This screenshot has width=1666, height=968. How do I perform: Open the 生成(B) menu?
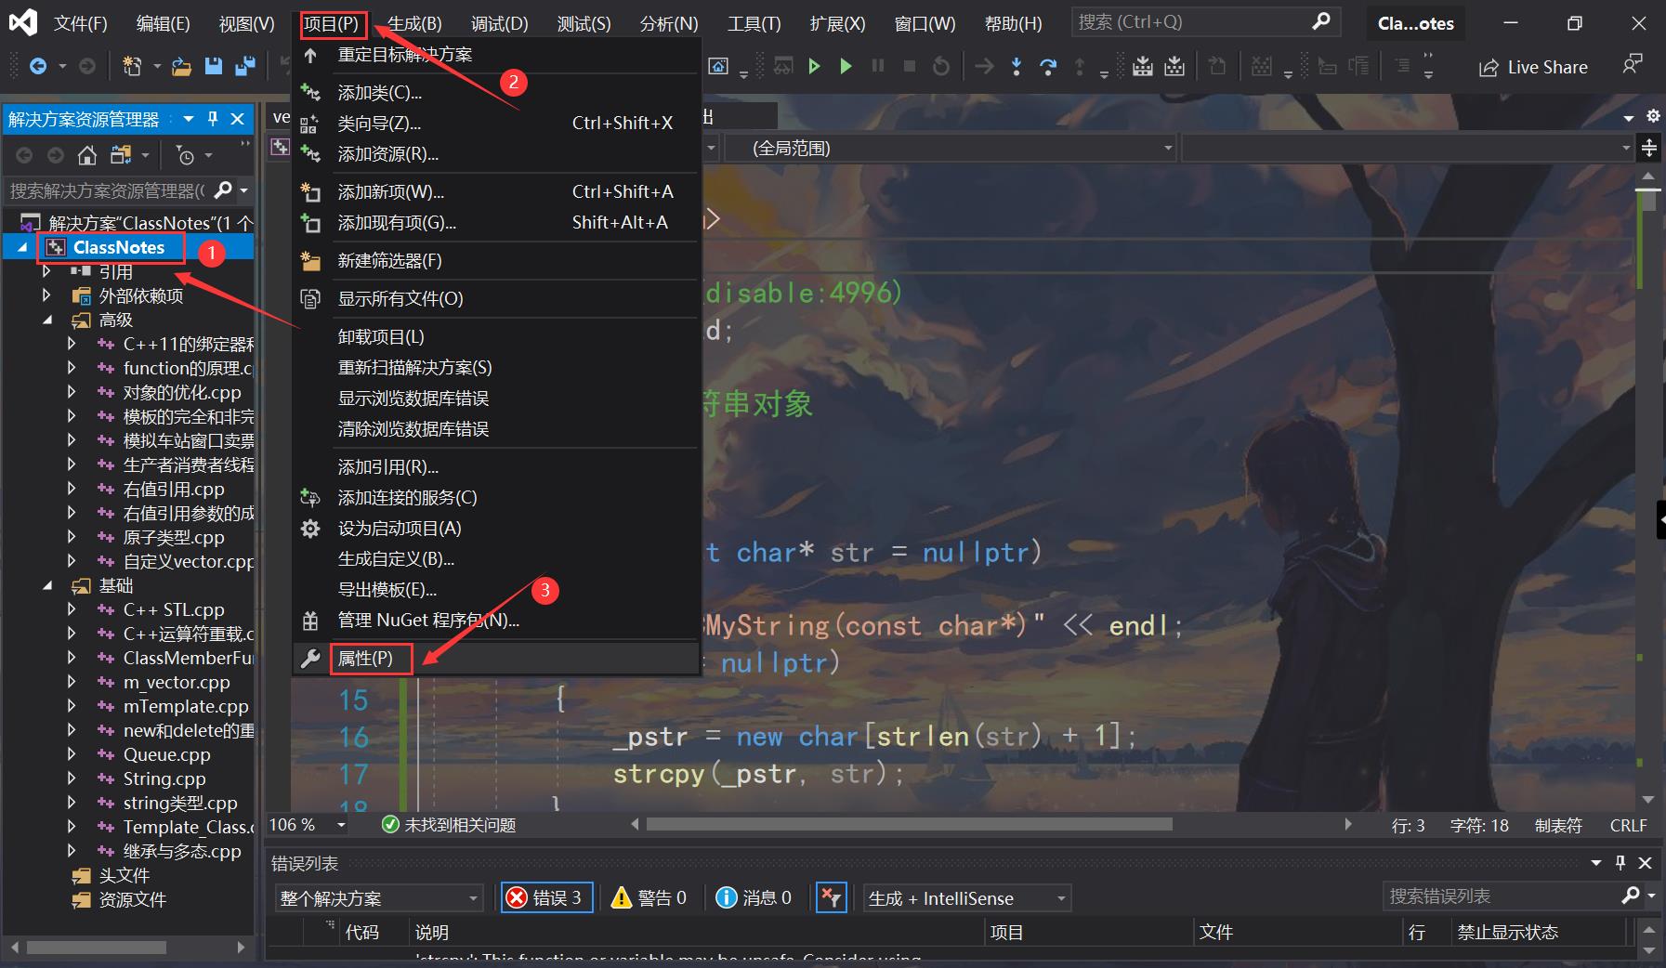(x=414, y=23)
